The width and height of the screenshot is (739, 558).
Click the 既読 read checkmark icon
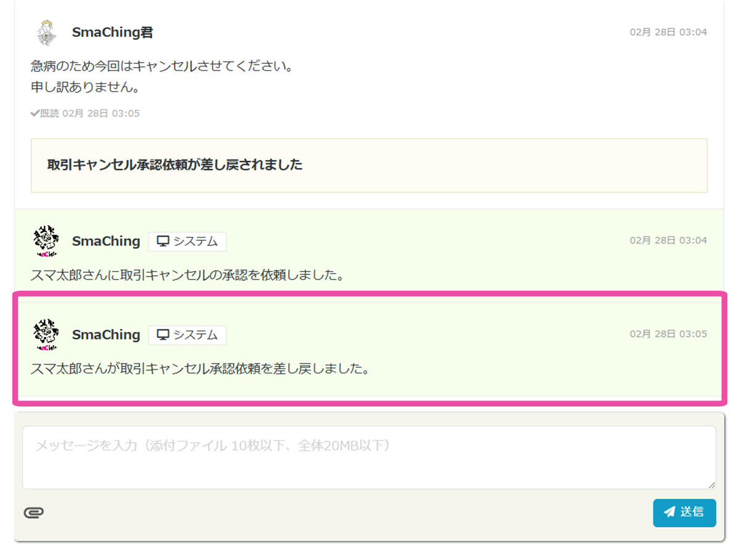point(35,113)
